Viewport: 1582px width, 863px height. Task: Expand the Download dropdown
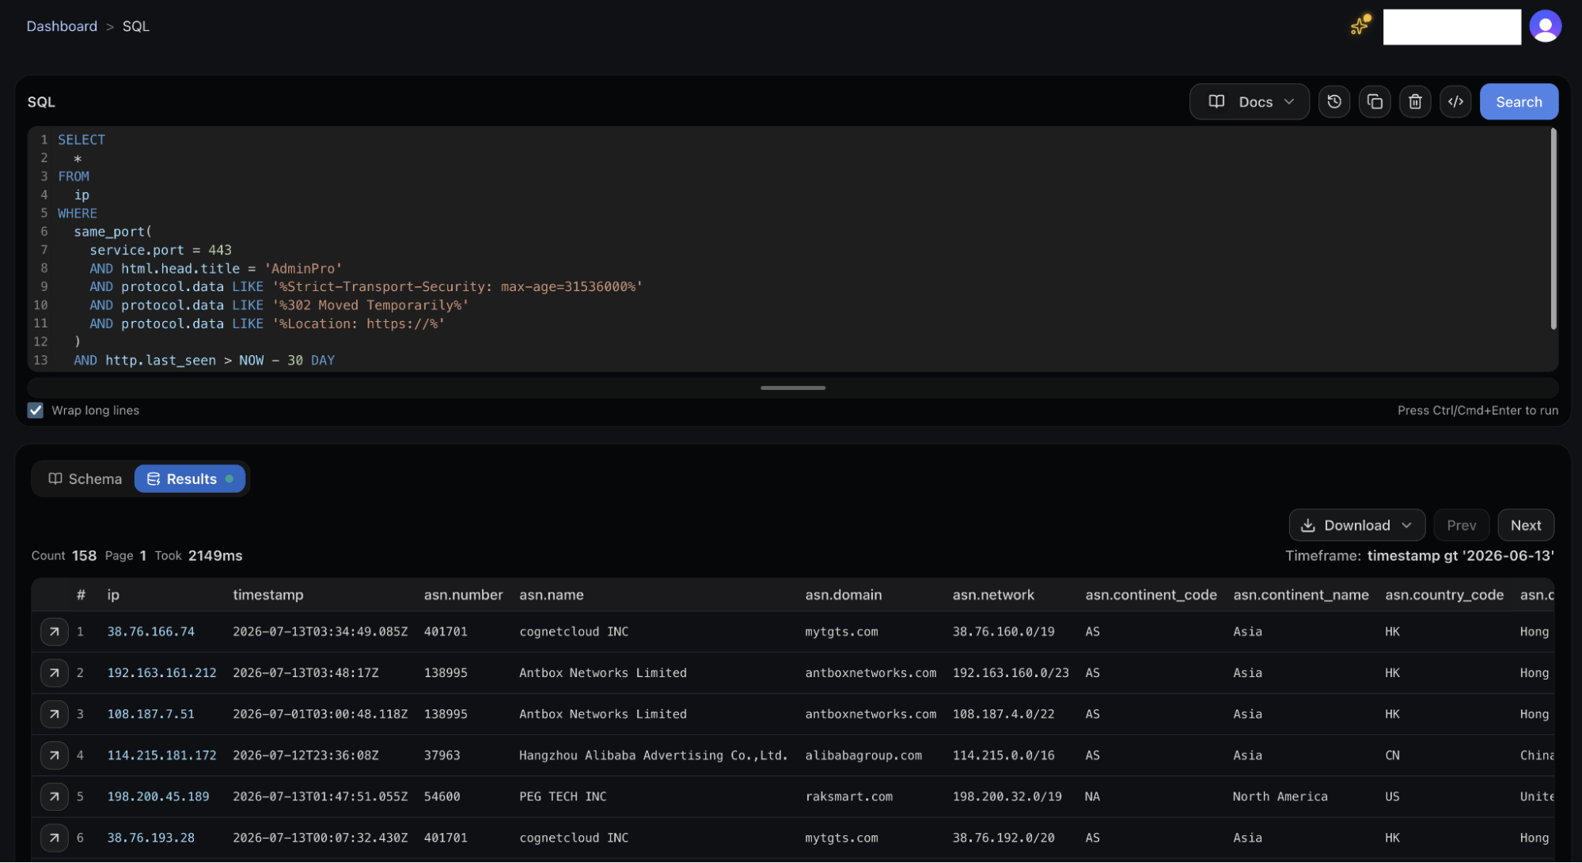(x=1357, y=525)
